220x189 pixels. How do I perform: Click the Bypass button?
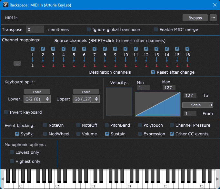(195, 18)
